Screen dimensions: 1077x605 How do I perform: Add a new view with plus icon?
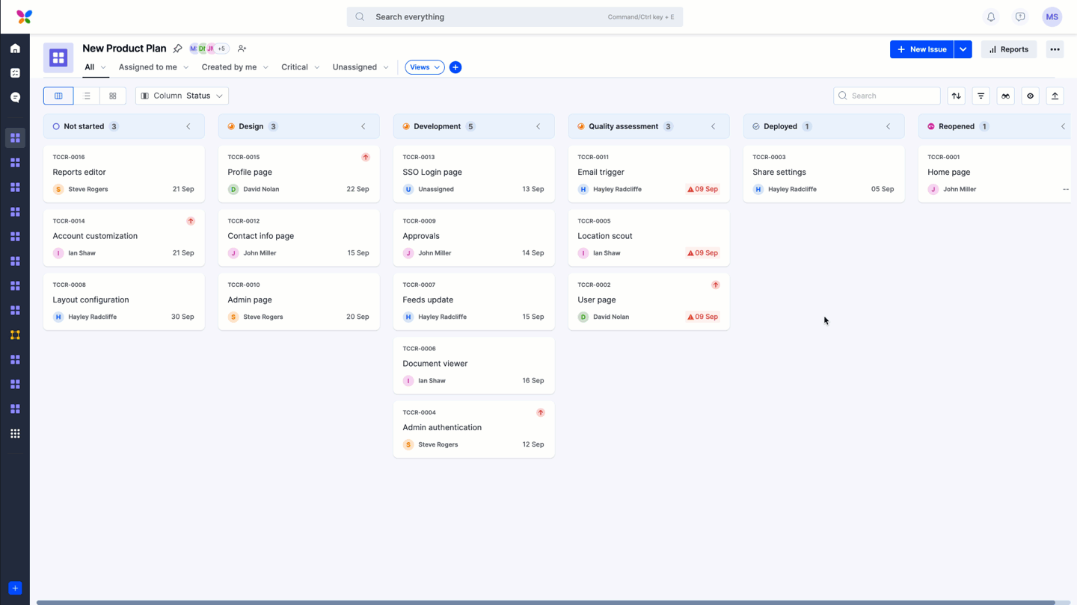tap(455, 67)
